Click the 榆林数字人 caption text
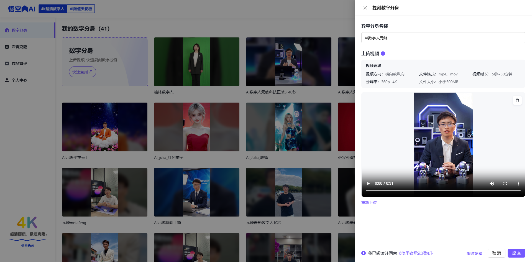Image resolution: width=532 pixels, height=262 pixels. 164,92
